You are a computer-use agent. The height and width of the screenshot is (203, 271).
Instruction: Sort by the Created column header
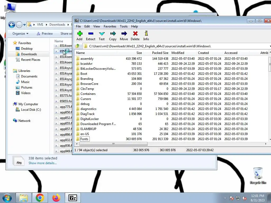point(210,53)
